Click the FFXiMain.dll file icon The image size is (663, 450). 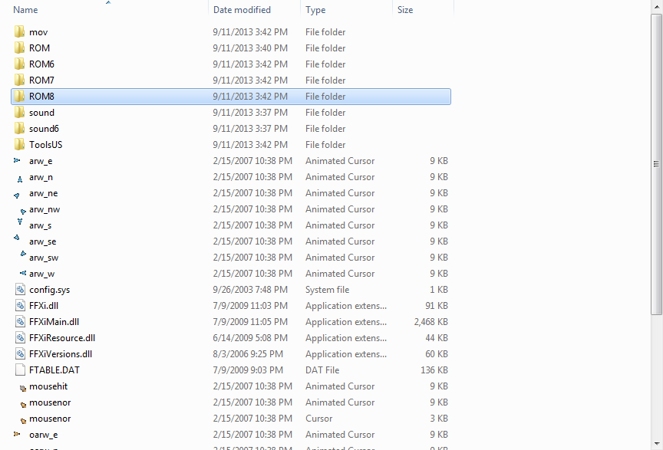click(x=20, y=322)
